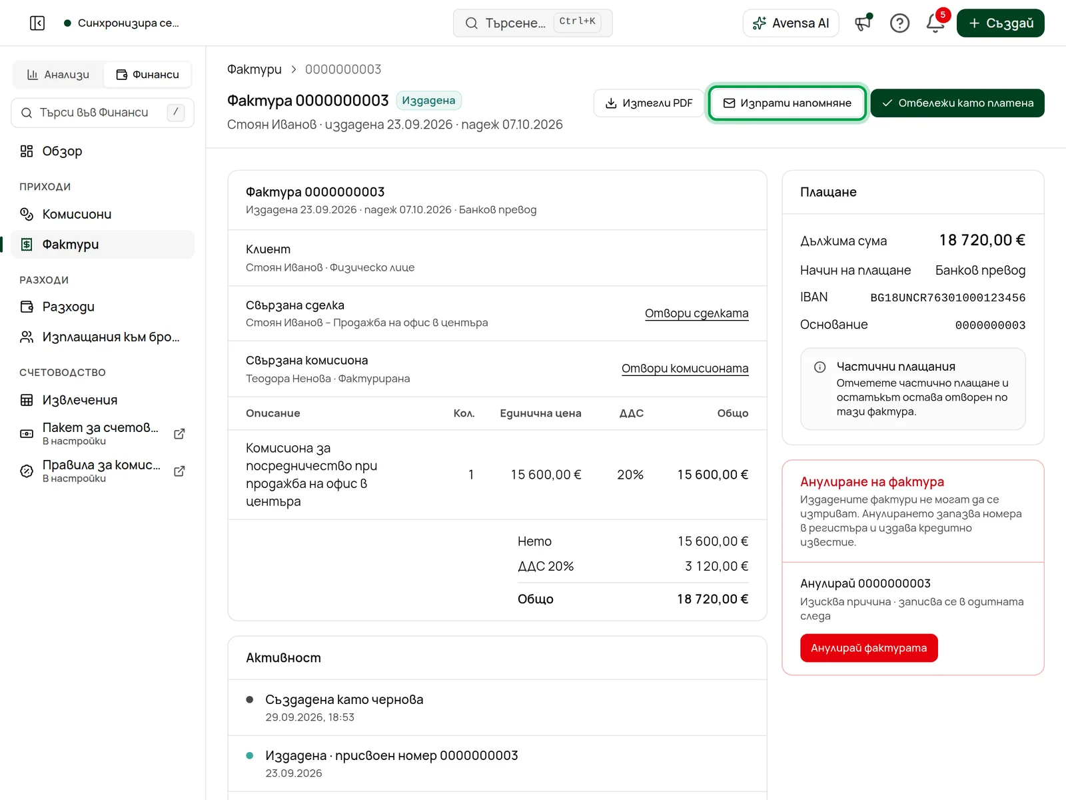Select IBAN value BG18UNCR76301000123456

coord(948,298)
